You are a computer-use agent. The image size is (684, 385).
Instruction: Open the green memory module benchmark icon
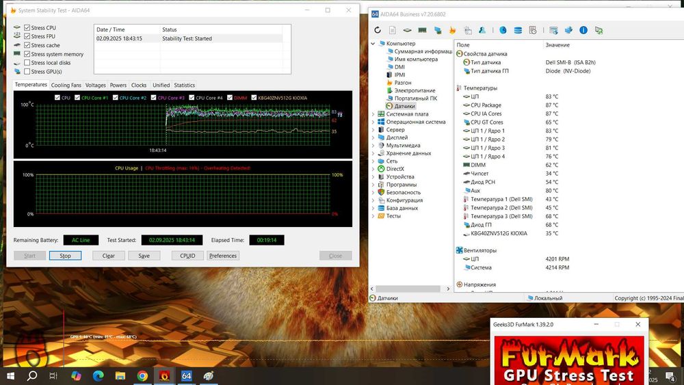pyautogui.click(x=422, y=30)
